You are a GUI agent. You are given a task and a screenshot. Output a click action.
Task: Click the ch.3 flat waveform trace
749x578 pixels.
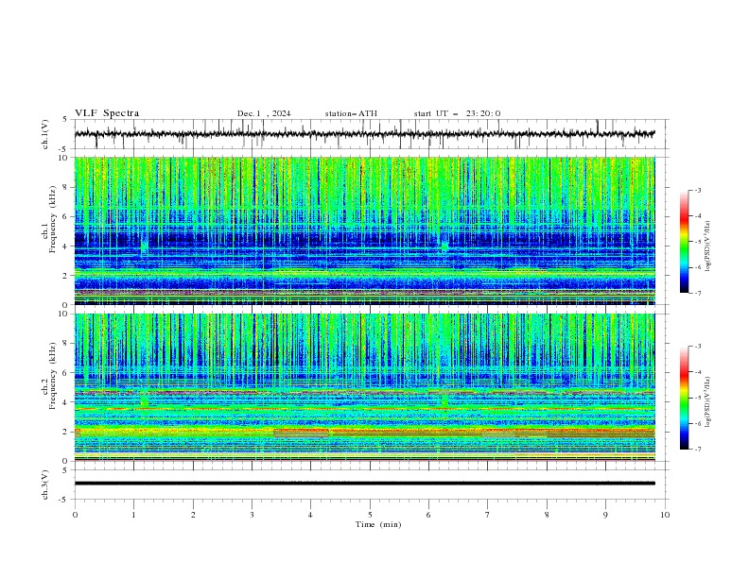point(364,484)
